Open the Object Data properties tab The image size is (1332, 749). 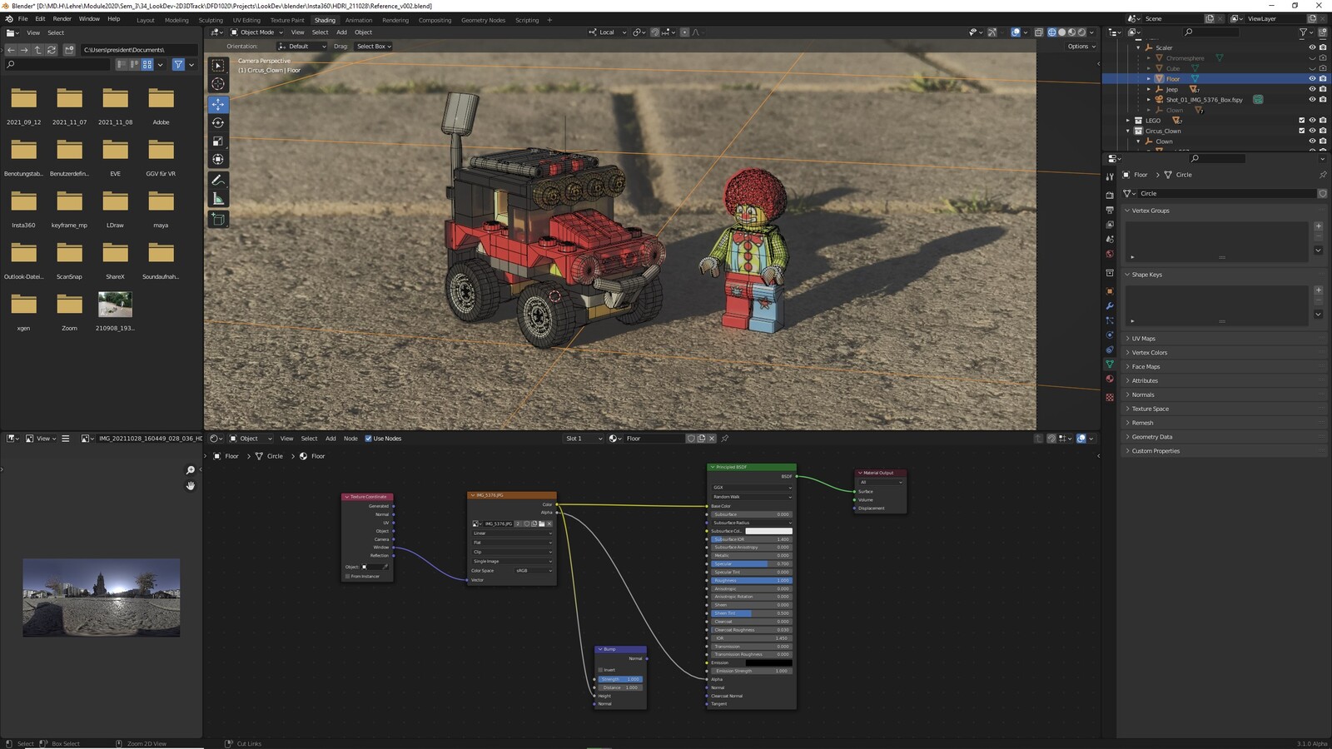[1109, 365]
